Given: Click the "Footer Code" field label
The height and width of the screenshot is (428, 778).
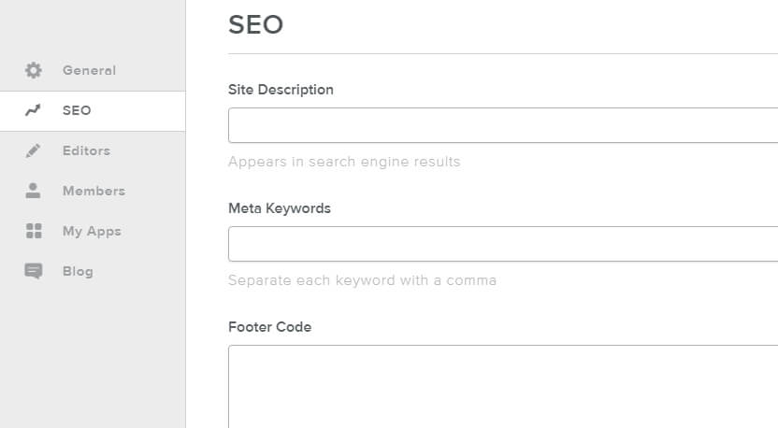Looking at the screenshot, I should click(x=269, y=327).
